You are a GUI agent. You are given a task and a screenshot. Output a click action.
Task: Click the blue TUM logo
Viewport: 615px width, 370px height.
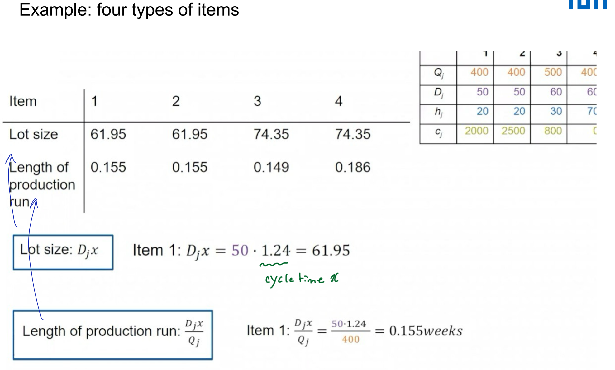pyautogui.click(x=588, y=4)
